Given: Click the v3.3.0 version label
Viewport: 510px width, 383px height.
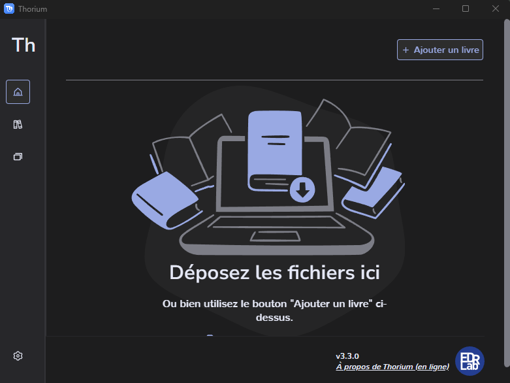Looking at the screenshot, I should [x=347, y=356].
